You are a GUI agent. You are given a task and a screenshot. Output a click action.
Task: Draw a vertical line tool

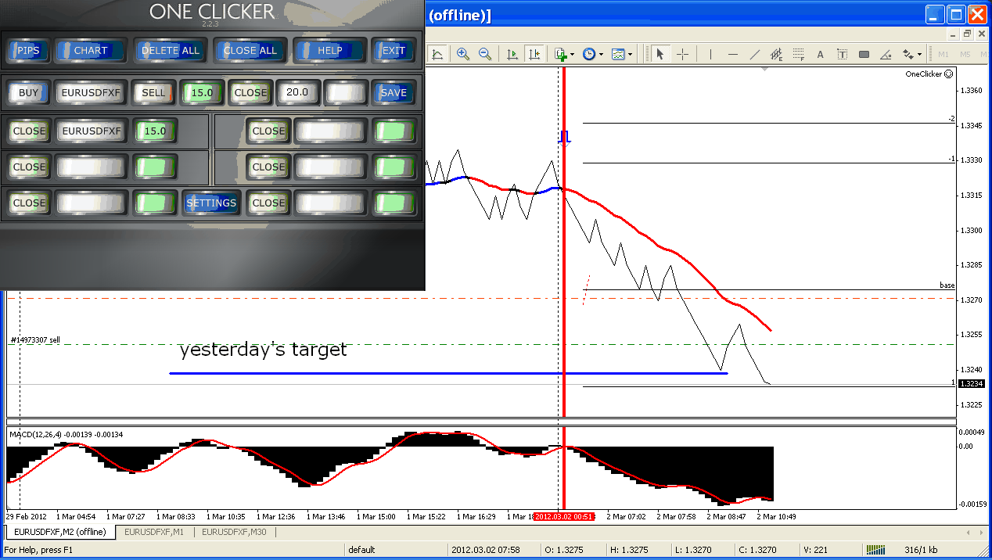click(710, 54)
